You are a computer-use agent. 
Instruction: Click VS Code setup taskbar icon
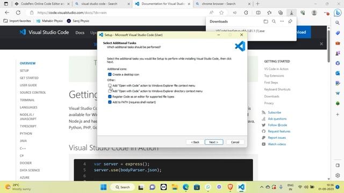point(241,187)
